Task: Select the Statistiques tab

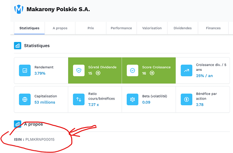Action: tap(29, 28)
